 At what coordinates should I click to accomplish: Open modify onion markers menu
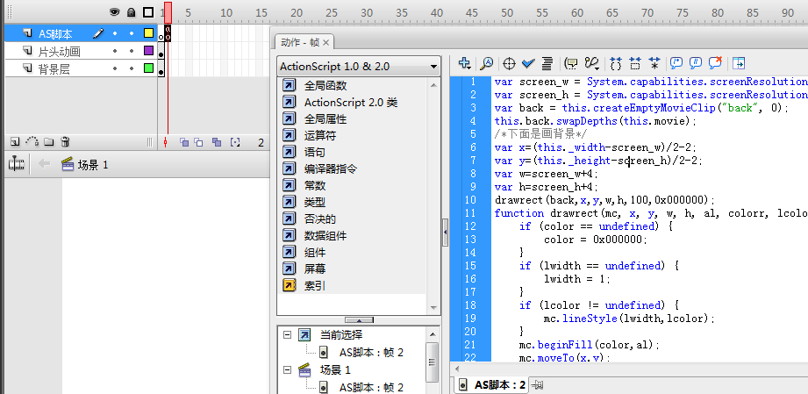(x=235, y=142)
